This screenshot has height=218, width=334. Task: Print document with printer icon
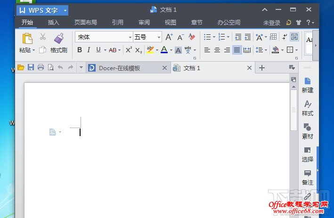click(x=41, y=67)
